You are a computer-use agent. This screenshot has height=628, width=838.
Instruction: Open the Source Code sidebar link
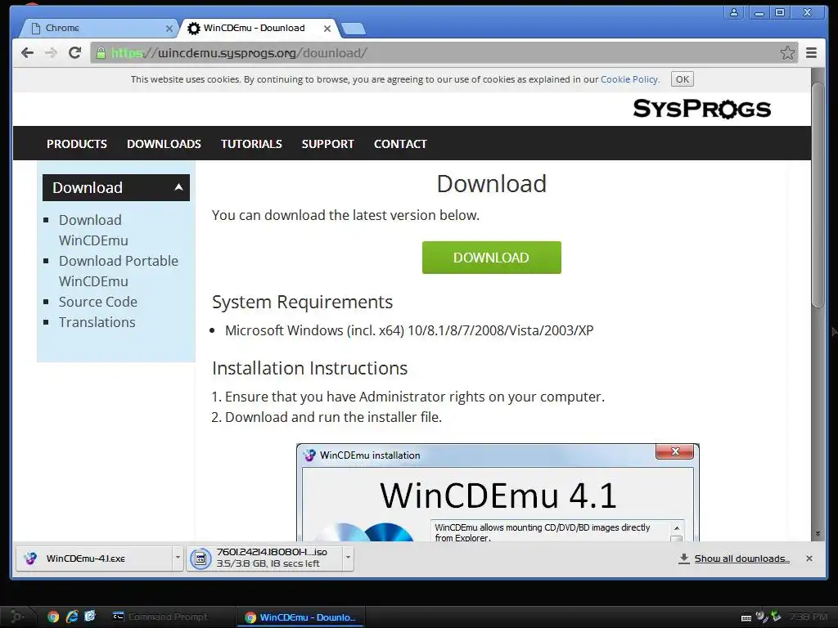tap(98, 302)
